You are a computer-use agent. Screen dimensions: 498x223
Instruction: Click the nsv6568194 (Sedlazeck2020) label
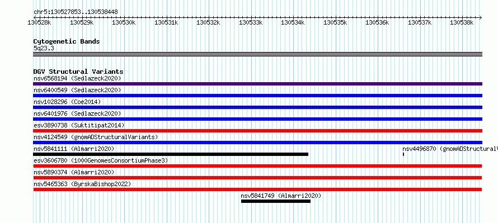77,78
